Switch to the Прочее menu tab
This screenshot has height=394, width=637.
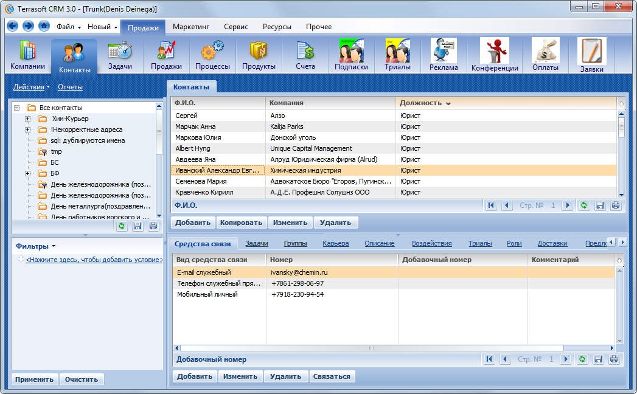click(x=319, y=27)
